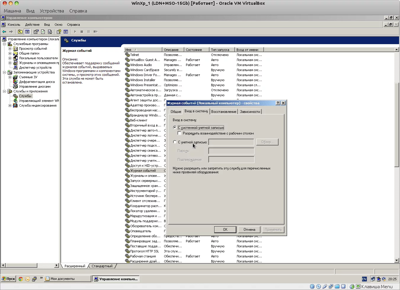Click the Back arrow toolbar icon
400x290 pixels.
tap(4, 32)
